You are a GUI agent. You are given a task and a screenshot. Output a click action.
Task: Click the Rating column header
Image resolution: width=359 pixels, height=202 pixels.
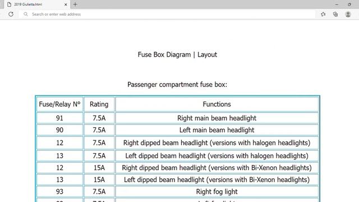point(99,104)
